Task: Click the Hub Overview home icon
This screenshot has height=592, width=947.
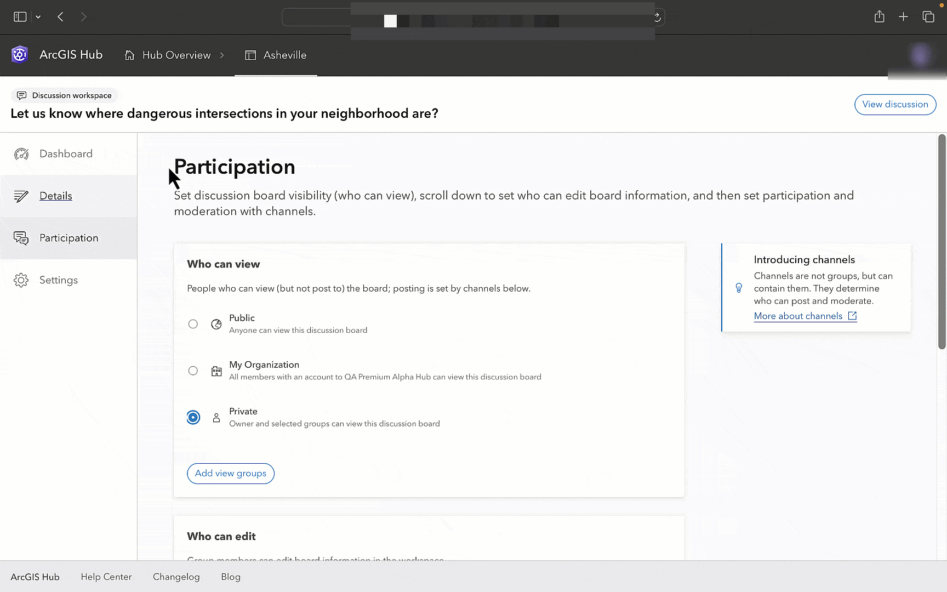Action: 130,55
